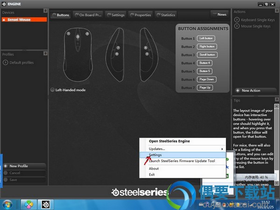This screenshot has height=210, width=280.
Task: Expand Keyboard Single Keys actions
Action: point(237,20)
